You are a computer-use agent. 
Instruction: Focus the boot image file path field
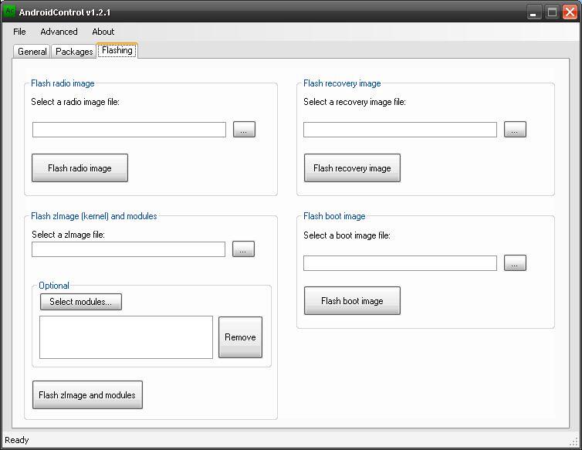[400, 263]
